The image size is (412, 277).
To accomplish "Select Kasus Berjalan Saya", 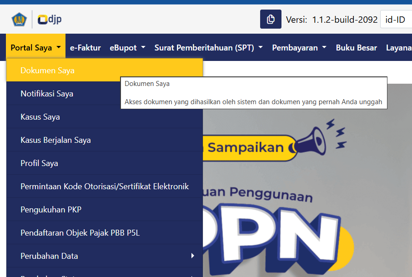I will coord(105,140).
